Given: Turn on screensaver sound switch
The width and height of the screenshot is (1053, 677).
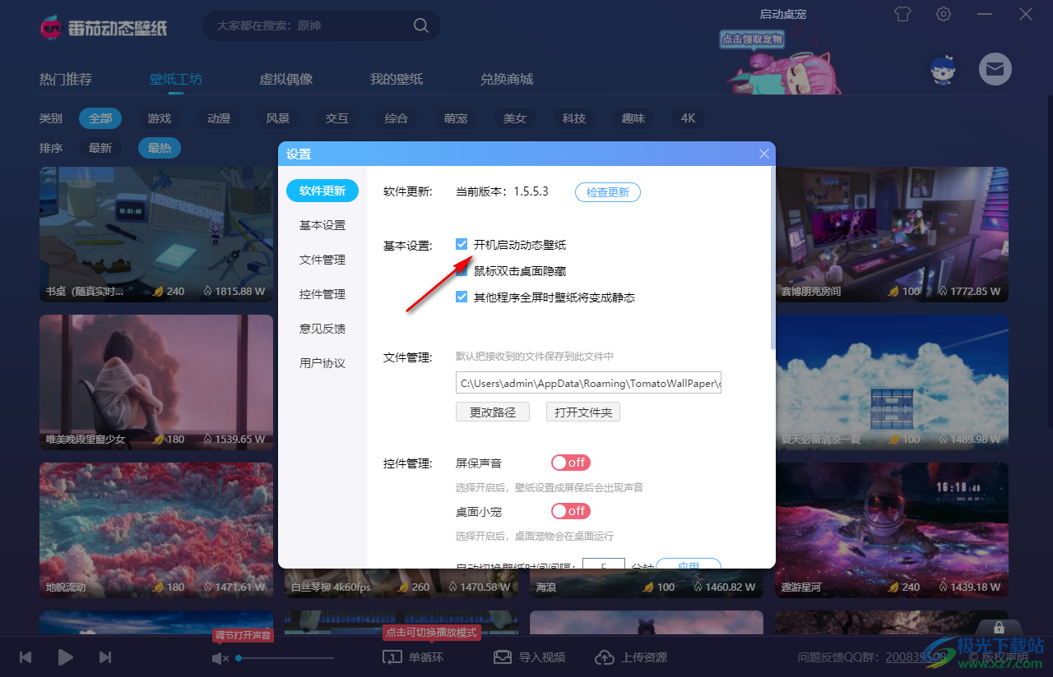Looking at the screenshot, I should tap(571, 463).
